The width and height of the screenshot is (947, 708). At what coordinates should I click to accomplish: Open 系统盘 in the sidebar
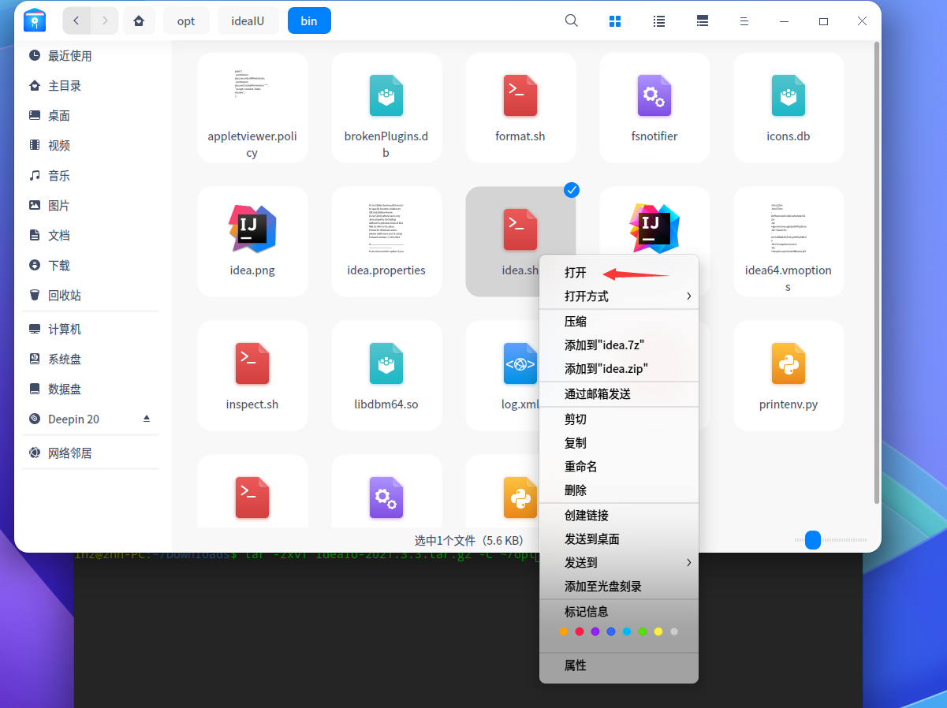coord(93,359)
